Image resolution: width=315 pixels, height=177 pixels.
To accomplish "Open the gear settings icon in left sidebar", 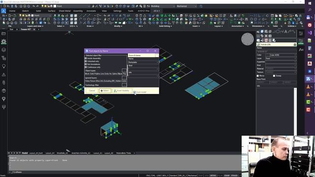I will coord(3,41).
